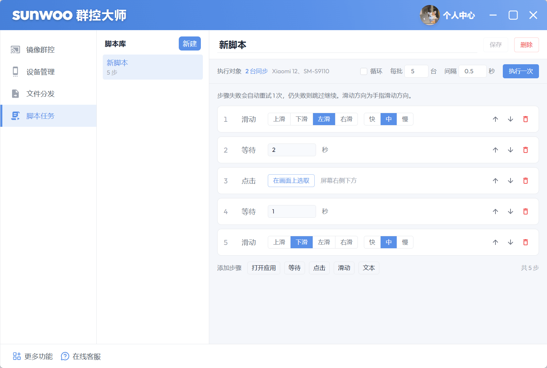
Task: Move step 5 滑动 up with the arrow
Action: 495,242
